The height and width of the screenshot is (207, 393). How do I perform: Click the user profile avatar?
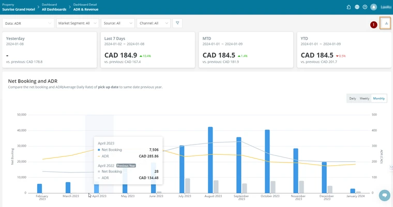coord(373,7)
